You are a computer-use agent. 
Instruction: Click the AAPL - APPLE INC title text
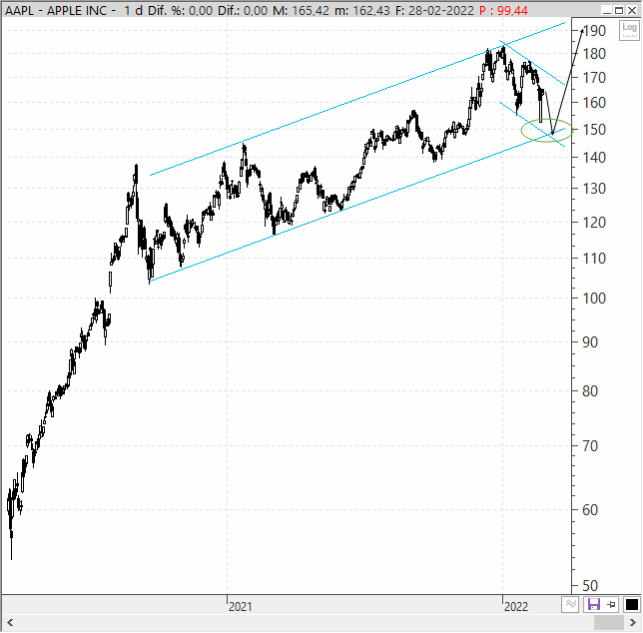tap(56, 10)
